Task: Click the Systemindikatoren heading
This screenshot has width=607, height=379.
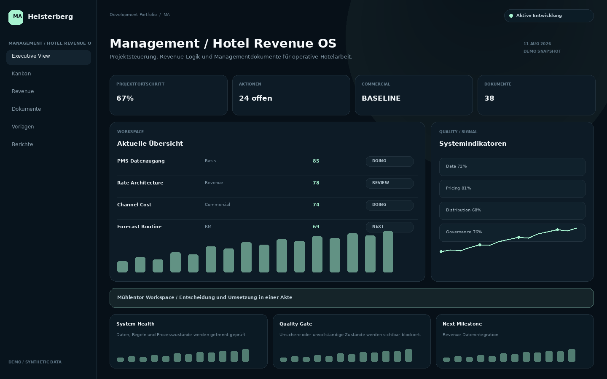Action: pyautogui.click(x=473, y=144)
